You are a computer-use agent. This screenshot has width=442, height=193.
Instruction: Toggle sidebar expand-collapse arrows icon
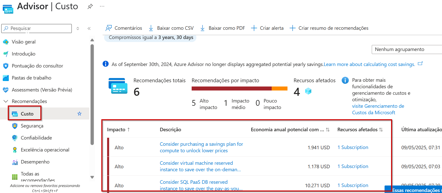coord(78,28)
